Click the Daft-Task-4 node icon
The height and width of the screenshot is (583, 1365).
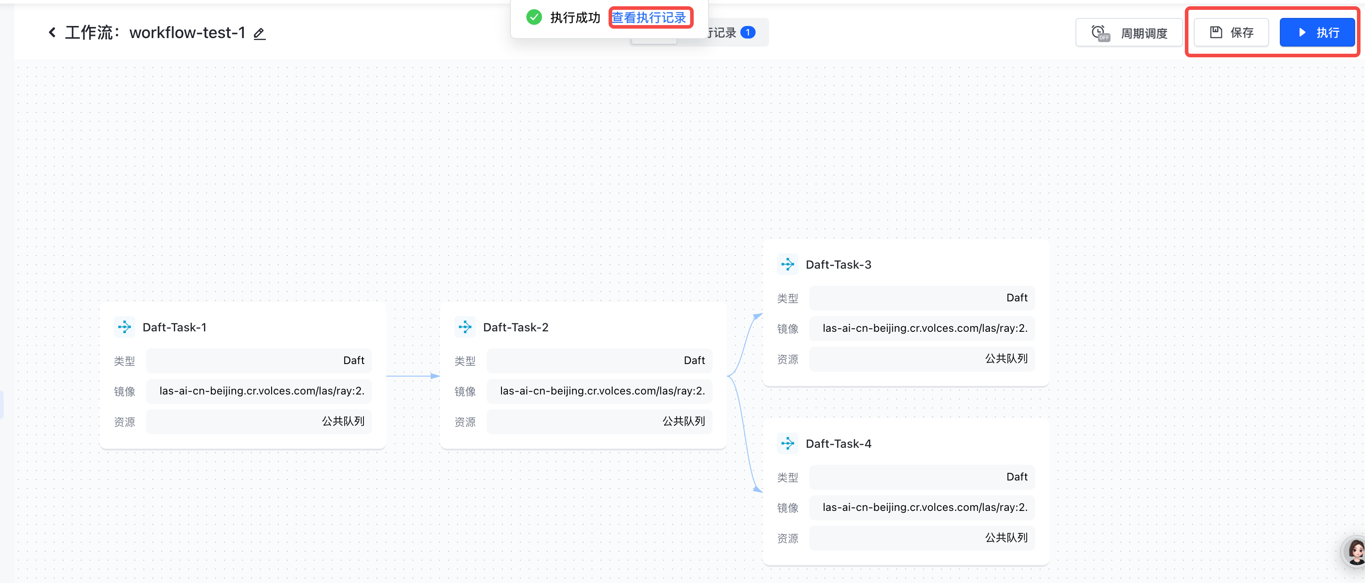[x=787, y=444]
